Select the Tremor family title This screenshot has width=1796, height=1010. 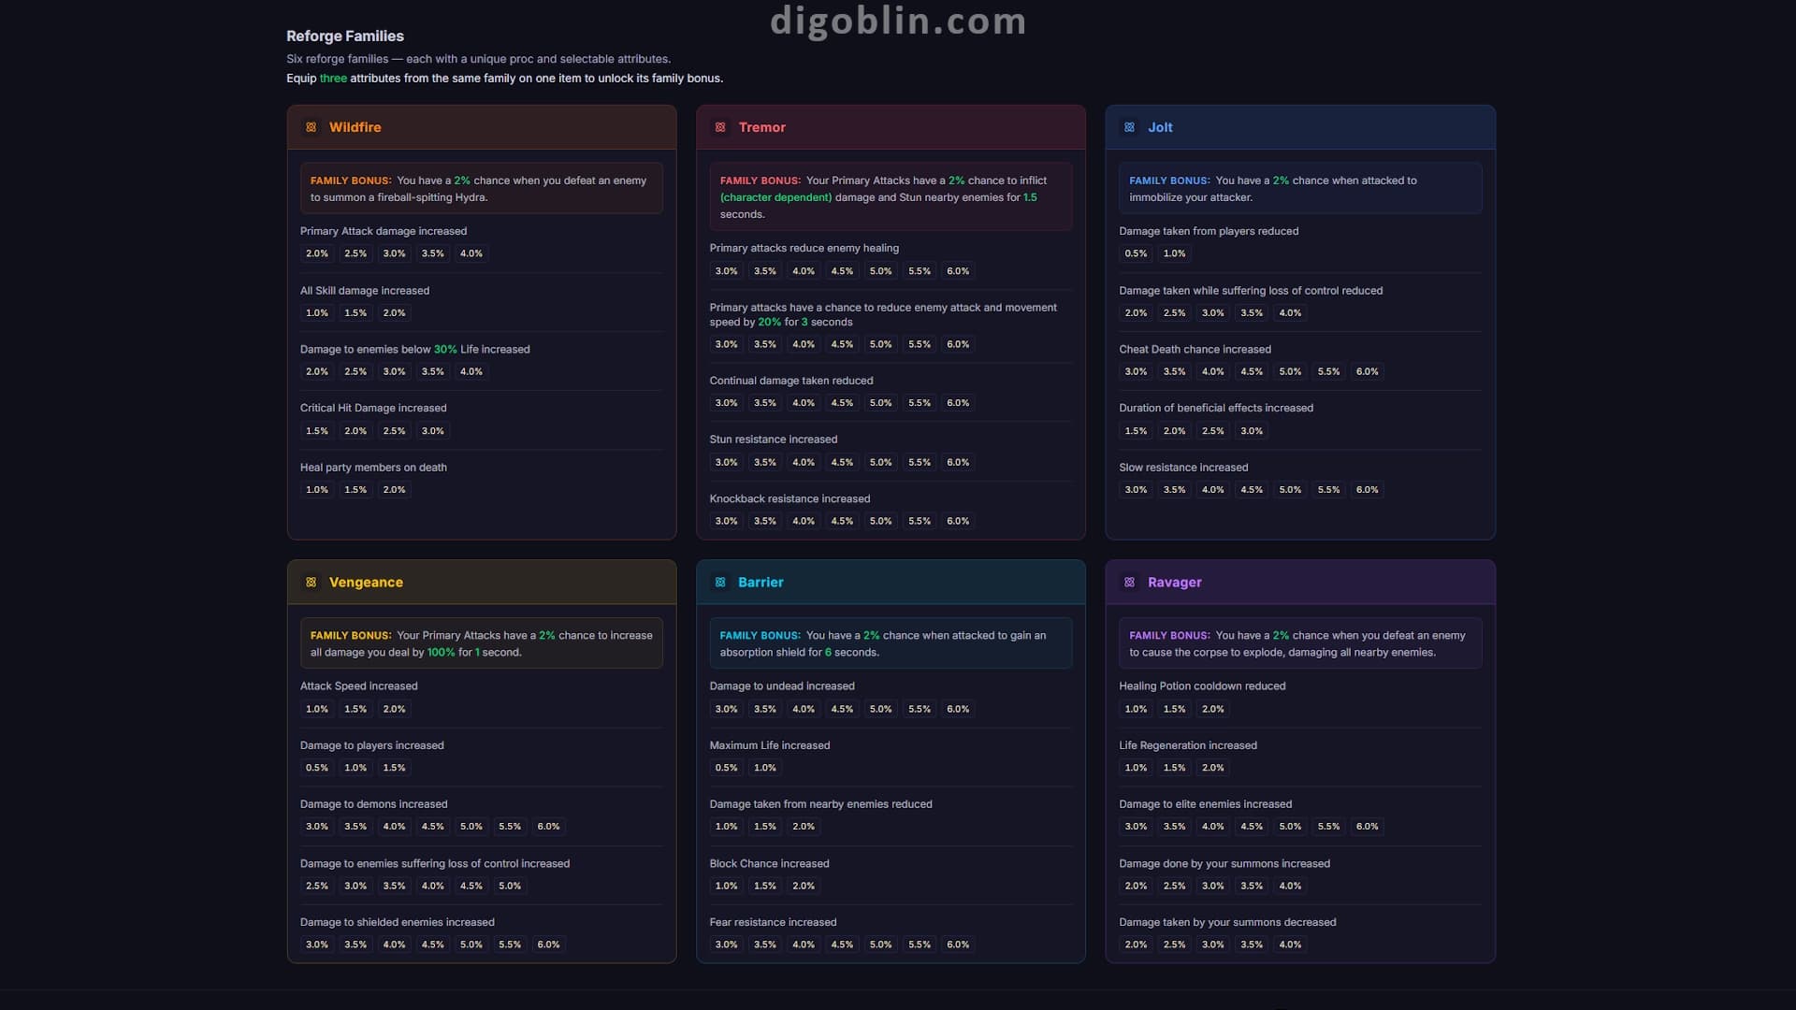(x=762, y=127)
